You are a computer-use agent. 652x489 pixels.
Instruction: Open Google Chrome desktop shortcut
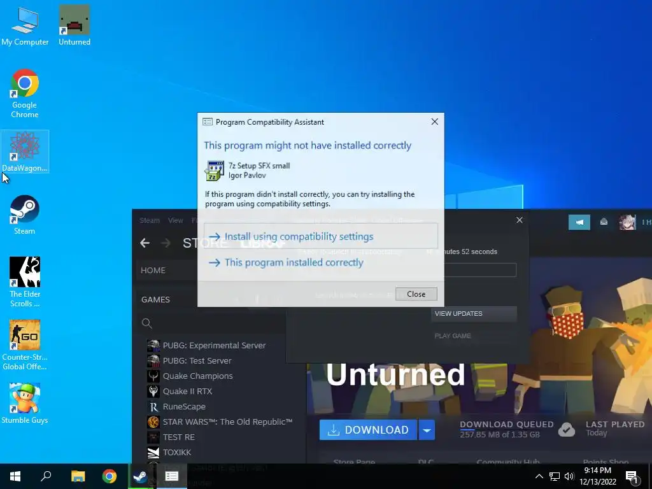coord(25,93)
